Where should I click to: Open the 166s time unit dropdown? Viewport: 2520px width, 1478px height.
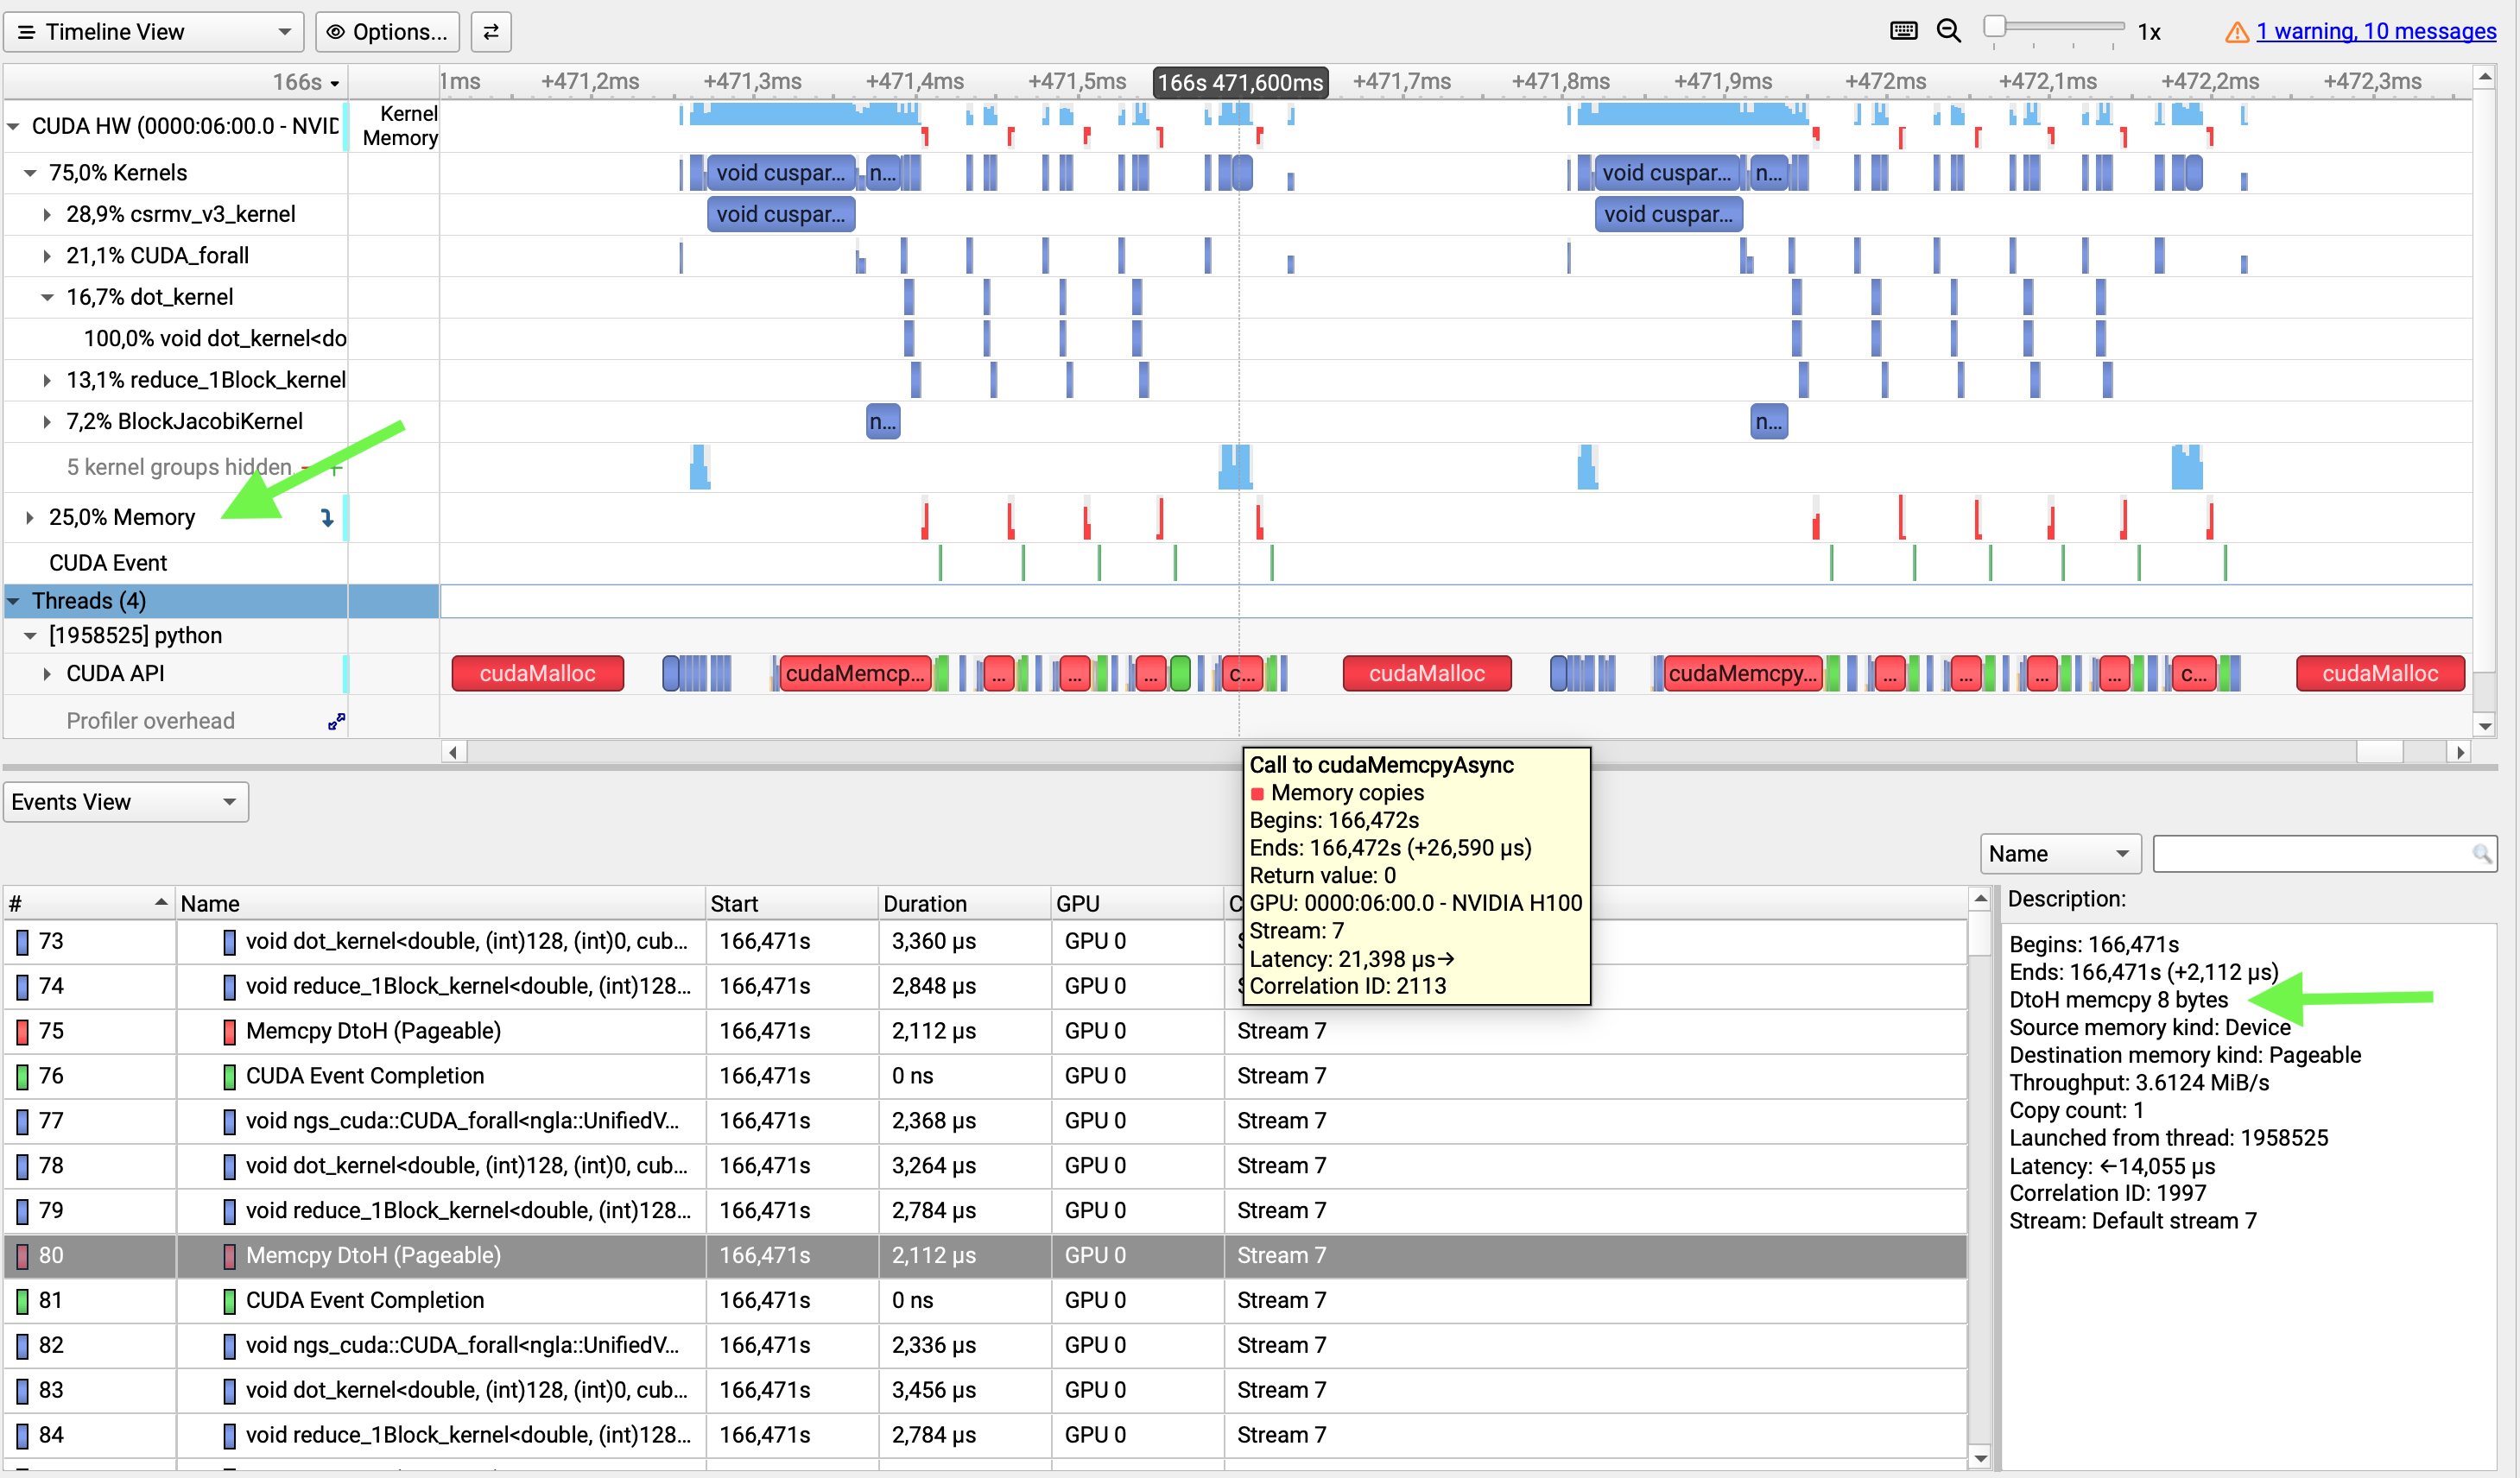tap(307, 82)
